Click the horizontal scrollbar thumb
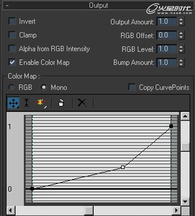 89,210
